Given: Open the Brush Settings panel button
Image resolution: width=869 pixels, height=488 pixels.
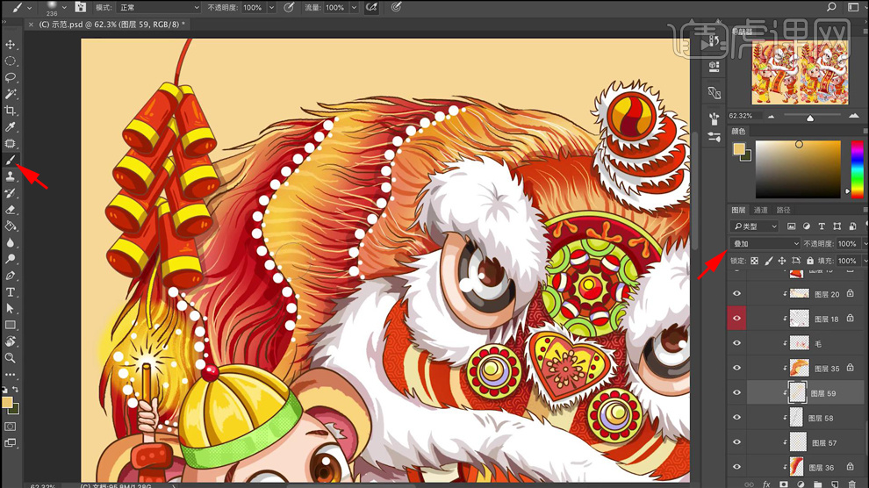Looking at the screenshot, I should point(81,7).
